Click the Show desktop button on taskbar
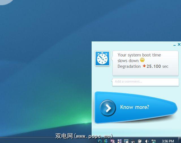 (x=180, y=140)
